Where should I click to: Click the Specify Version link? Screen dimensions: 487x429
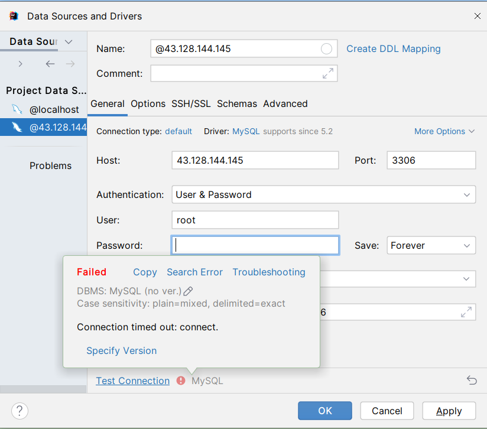[x=121, y=351]
